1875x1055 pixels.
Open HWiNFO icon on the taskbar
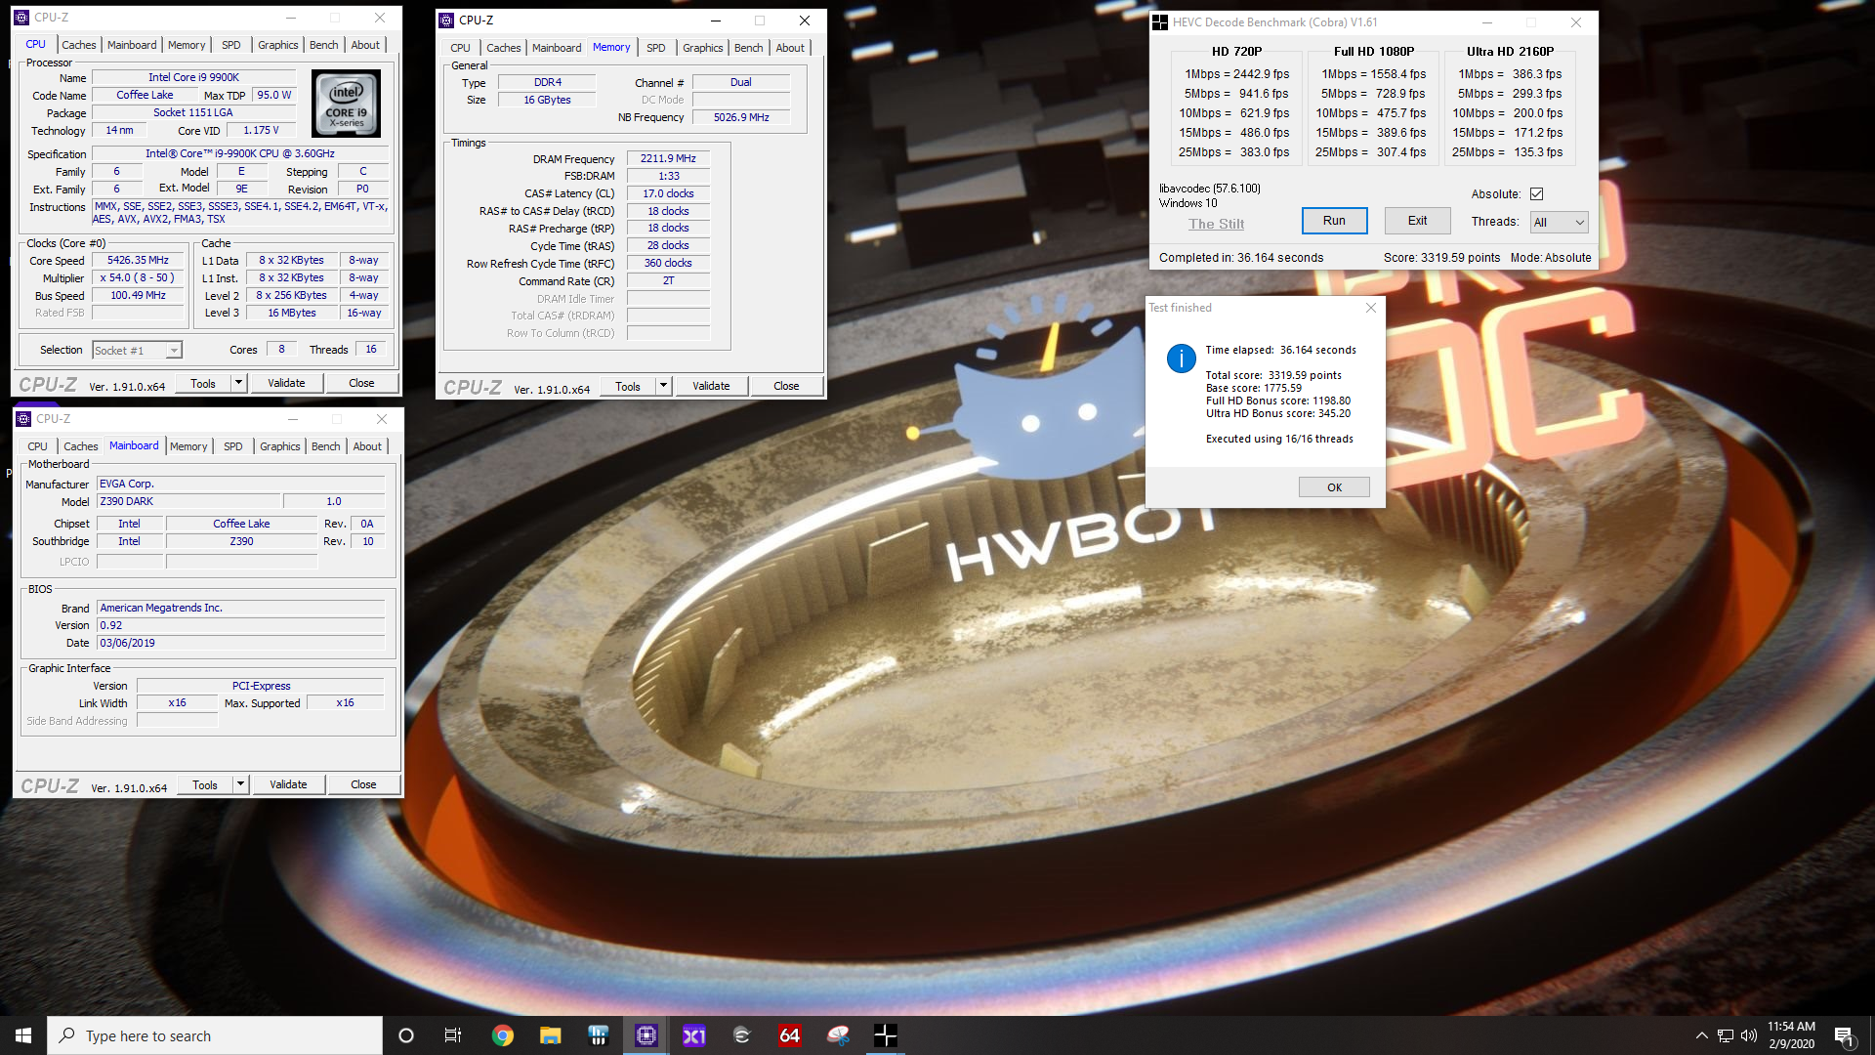pyautogui.click(x=599, y=1035)
